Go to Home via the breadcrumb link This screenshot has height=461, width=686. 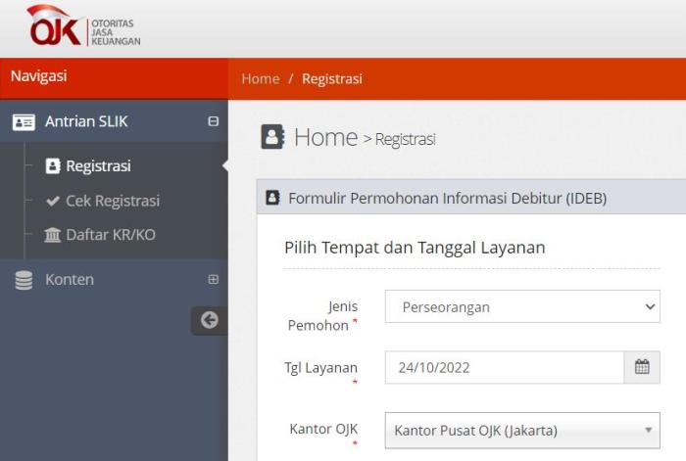261,78
